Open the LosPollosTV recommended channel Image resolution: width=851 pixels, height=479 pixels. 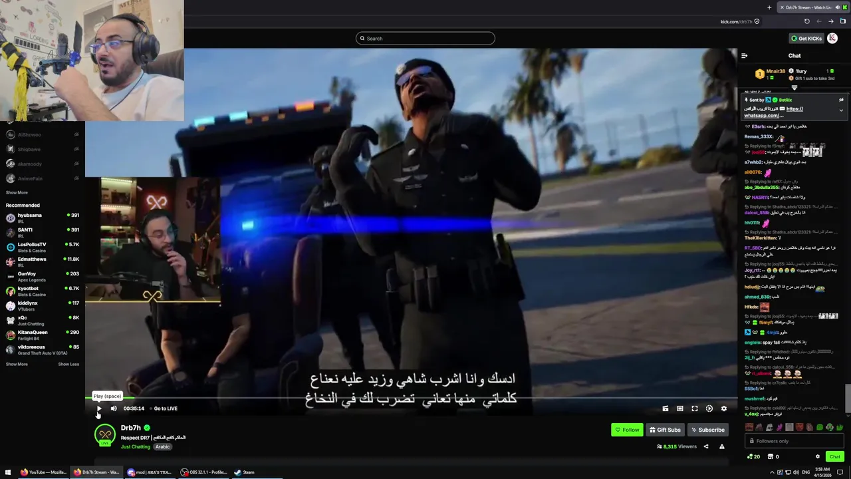pyautogui.click(x=43, y=247)
